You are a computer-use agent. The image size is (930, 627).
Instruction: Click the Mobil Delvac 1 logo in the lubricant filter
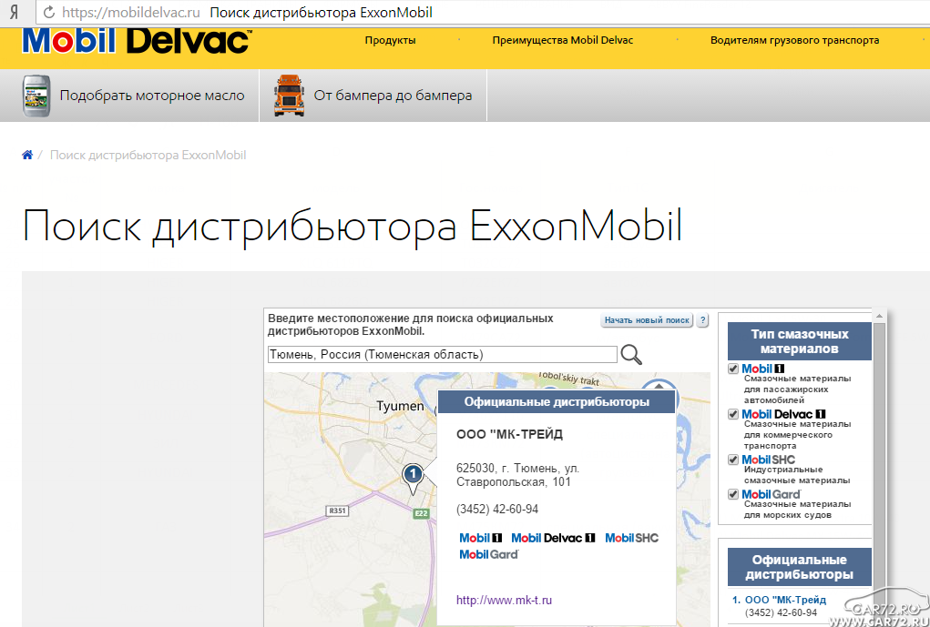tap(783, 414)
